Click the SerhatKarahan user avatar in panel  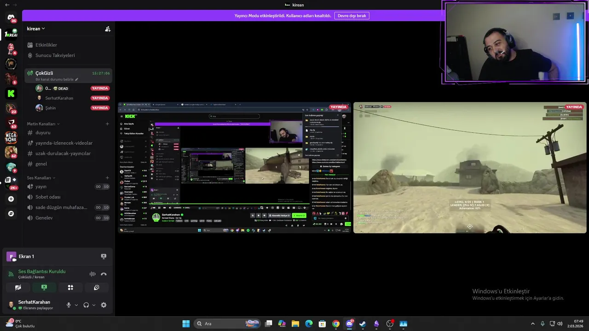click(x=11, y=305)
